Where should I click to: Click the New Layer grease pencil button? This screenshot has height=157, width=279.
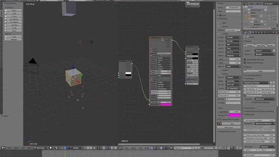229,127
